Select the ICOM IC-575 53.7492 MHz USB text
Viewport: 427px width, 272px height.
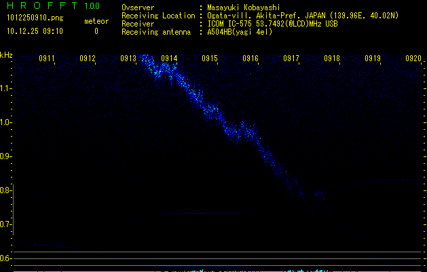tap(272, 24)
